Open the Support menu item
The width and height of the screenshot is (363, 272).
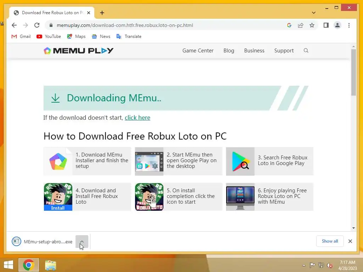(284, 51)
